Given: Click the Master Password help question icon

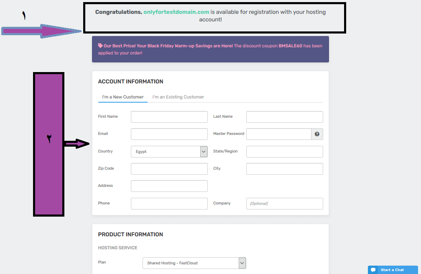Looking at the screenshot, I should 317,134.
